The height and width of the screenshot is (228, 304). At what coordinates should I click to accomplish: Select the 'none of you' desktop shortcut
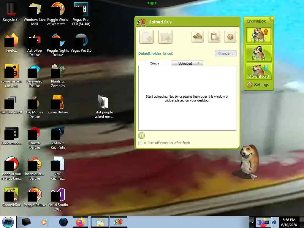(x=12, y=168)
